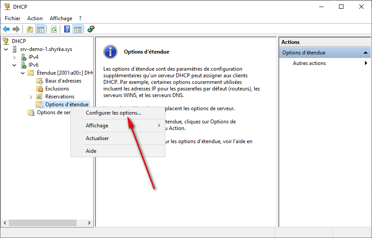Collapse the Options d'étendue actions section
Screen dimensions: 372x238
coord(365,53)
